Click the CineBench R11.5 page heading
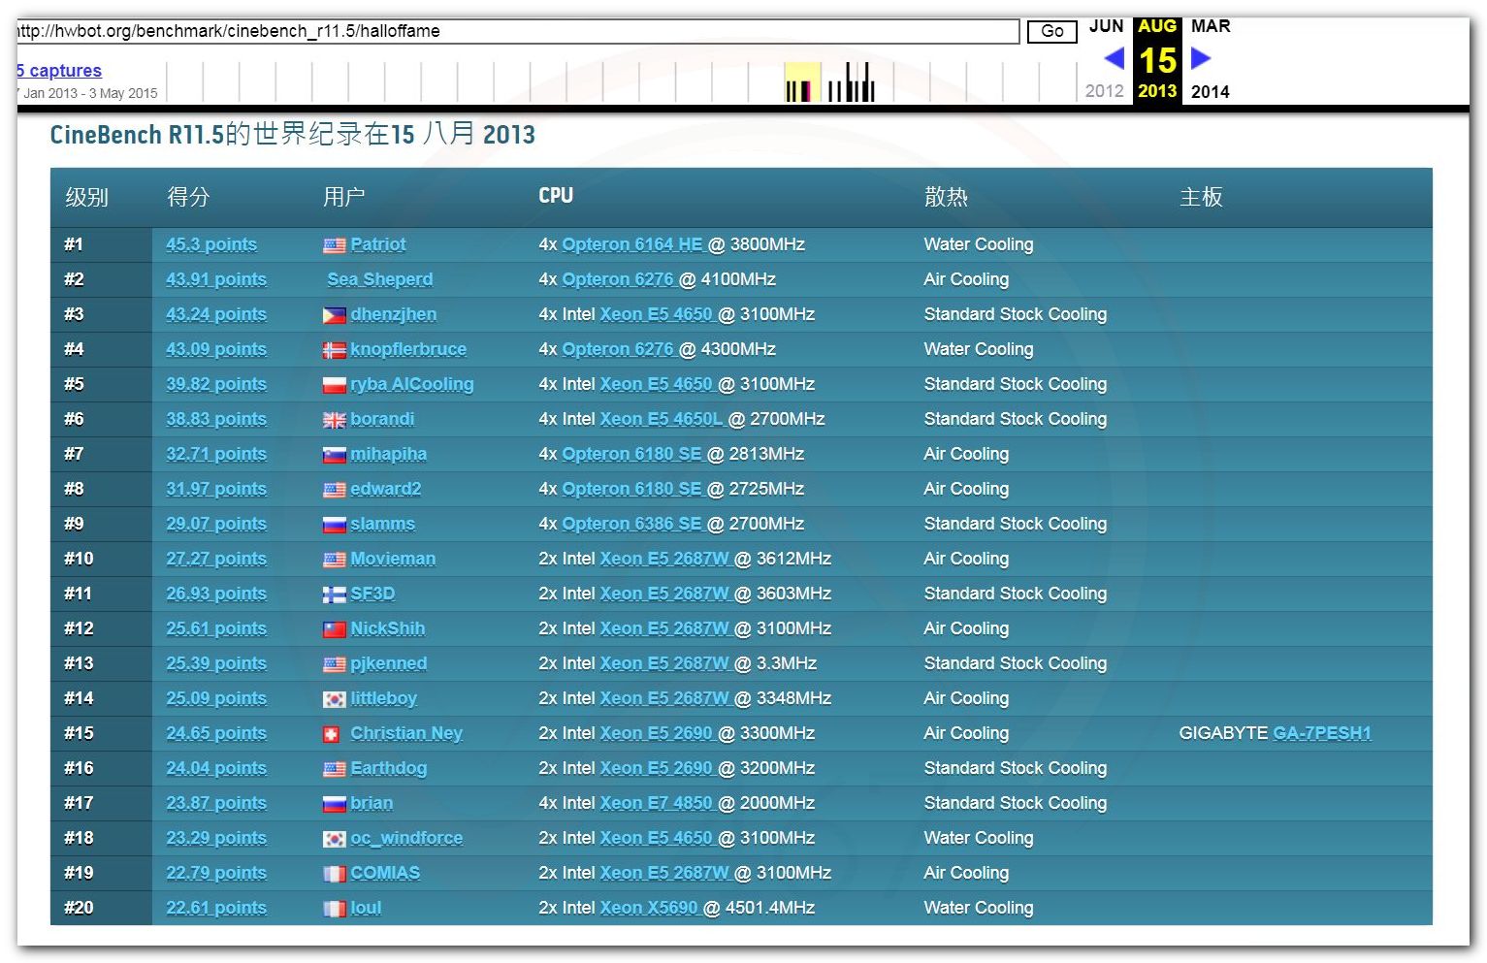This screenshot has width=1487, height=963. coord(292,134)
